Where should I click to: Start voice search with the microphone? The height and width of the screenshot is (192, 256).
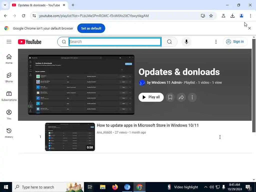pos(186,42)
